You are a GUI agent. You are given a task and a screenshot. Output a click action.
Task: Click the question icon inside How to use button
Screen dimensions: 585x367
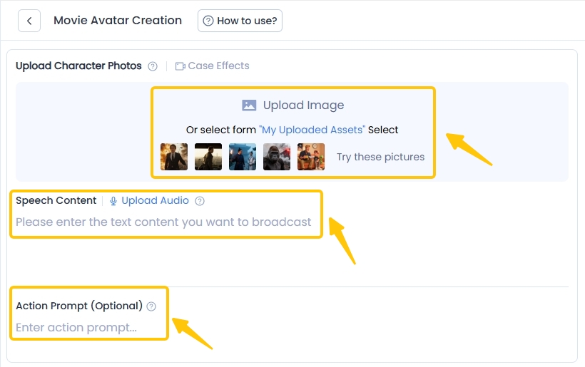[208, 21]
